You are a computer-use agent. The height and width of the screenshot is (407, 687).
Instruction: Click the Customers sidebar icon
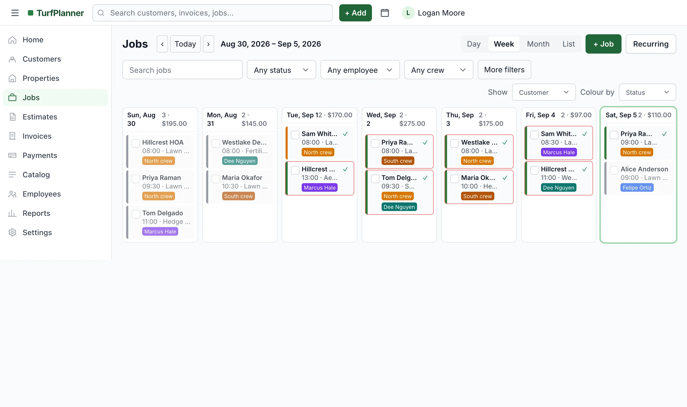pos(12,59)
